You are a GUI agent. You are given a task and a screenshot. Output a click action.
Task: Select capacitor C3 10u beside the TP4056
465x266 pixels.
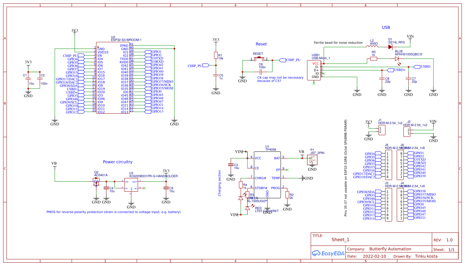(231, 165)
